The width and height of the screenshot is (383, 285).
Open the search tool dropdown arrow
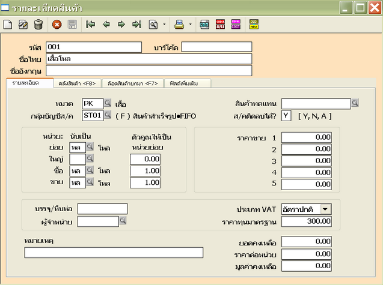tap(164, 25)
